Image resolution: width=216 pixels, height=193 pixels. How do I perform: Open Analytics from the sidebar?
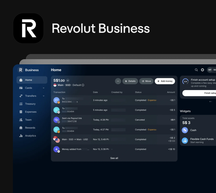32,136
